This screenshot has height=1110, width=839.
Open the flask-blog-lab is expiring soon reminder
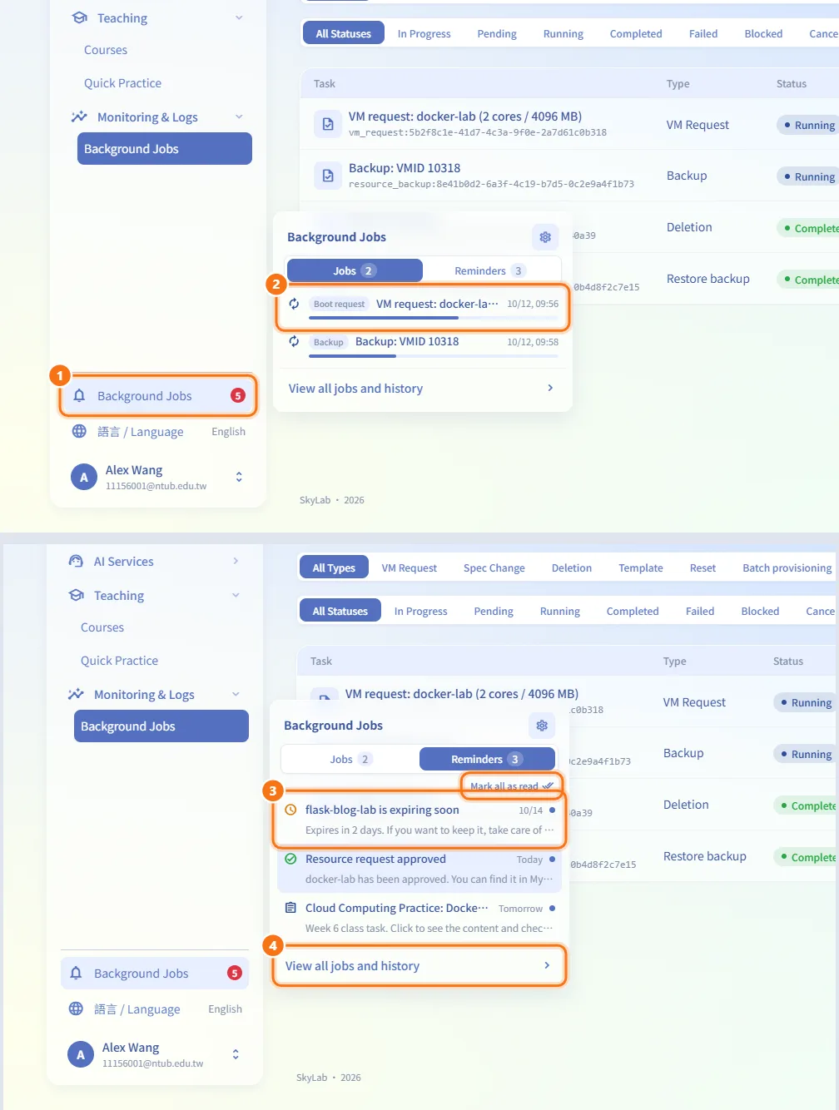click(420, 820)
